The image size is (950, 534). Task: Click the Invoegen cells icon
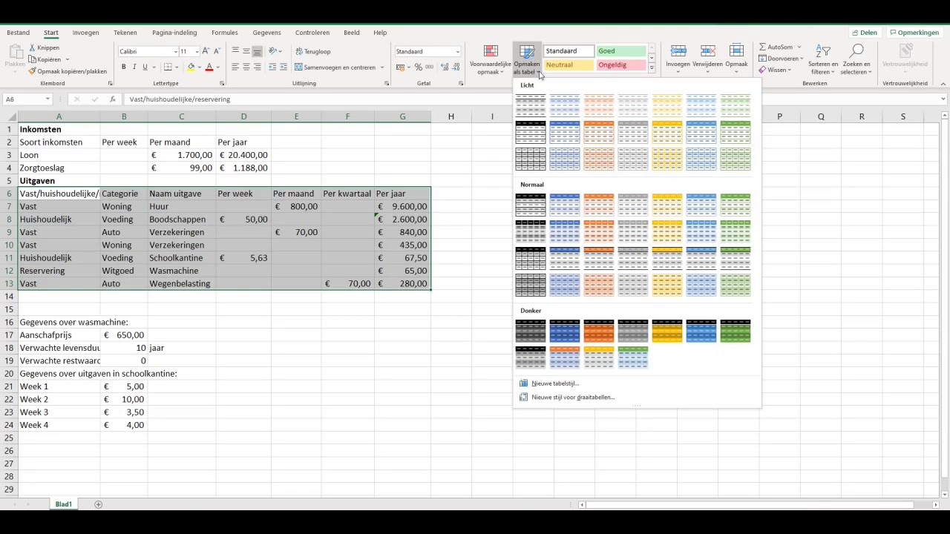[678, 52]
